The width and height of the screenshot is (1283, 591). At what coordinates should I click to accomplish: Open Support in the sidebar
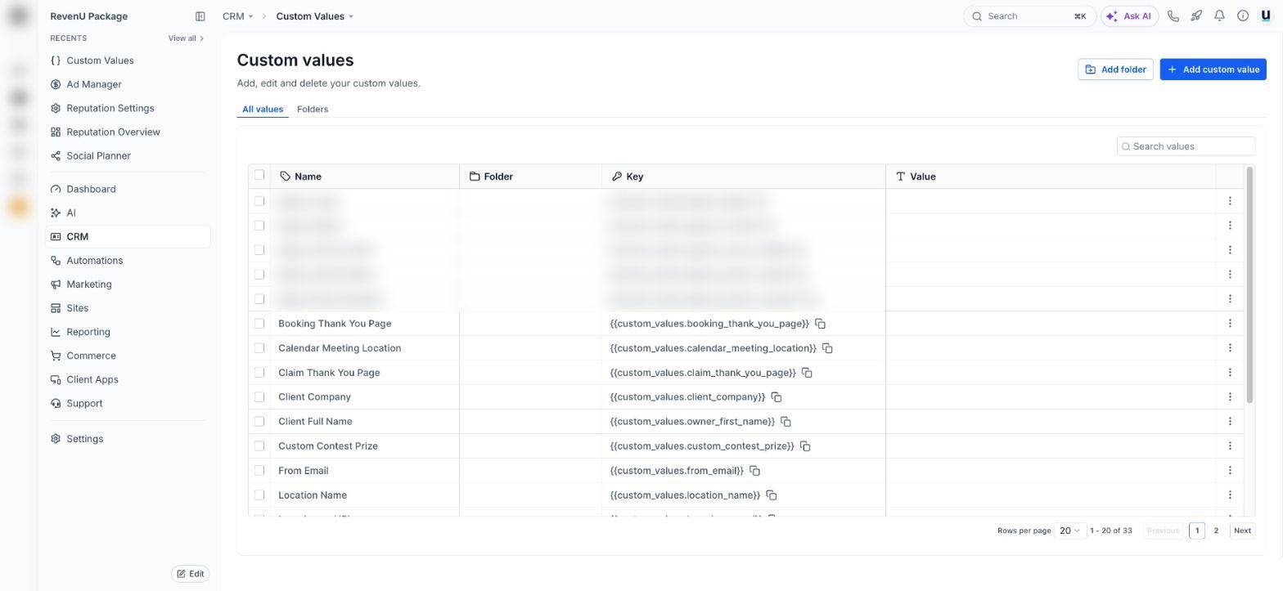(84, 404)
